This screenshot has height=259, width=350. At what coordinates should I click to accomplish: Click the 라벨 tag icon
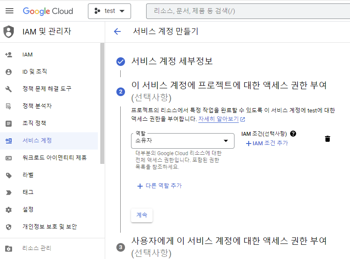point(9,175)
